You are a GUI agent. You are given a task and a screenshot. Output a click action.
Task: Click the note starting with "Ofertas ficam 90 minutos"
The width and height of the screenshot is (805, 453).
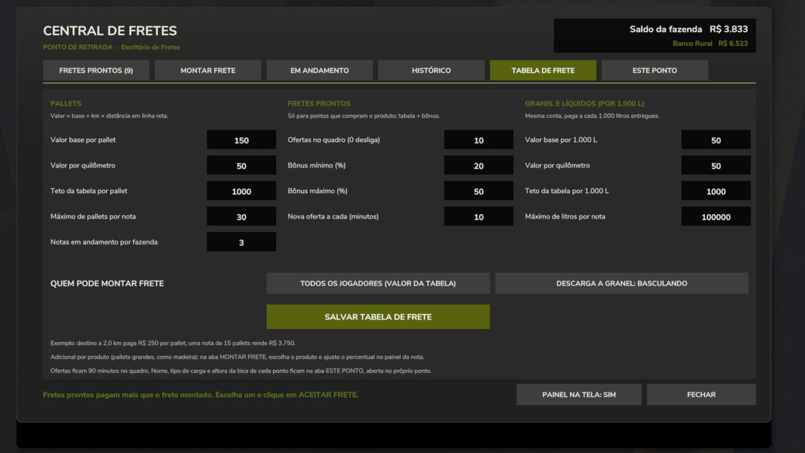point(241,371)
